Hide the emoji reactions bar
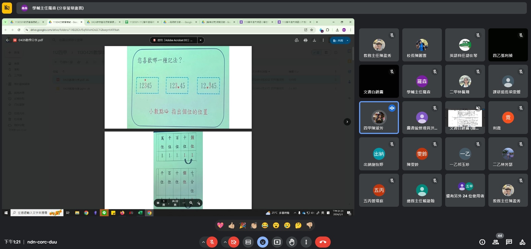The image size is (531, 249). pos(263,242)
